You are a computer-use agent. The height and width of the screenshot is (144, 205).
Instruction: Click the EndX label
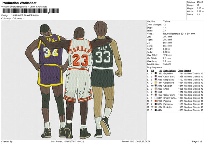coord(150,49)
